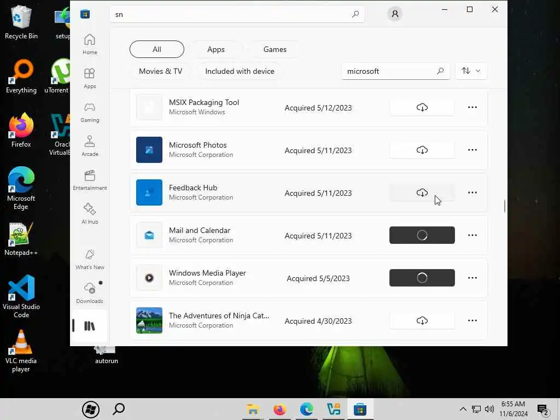Click the library list scrollbar thumb
The width and height of the screenshot is (560, 420).
tap(504, 206)
